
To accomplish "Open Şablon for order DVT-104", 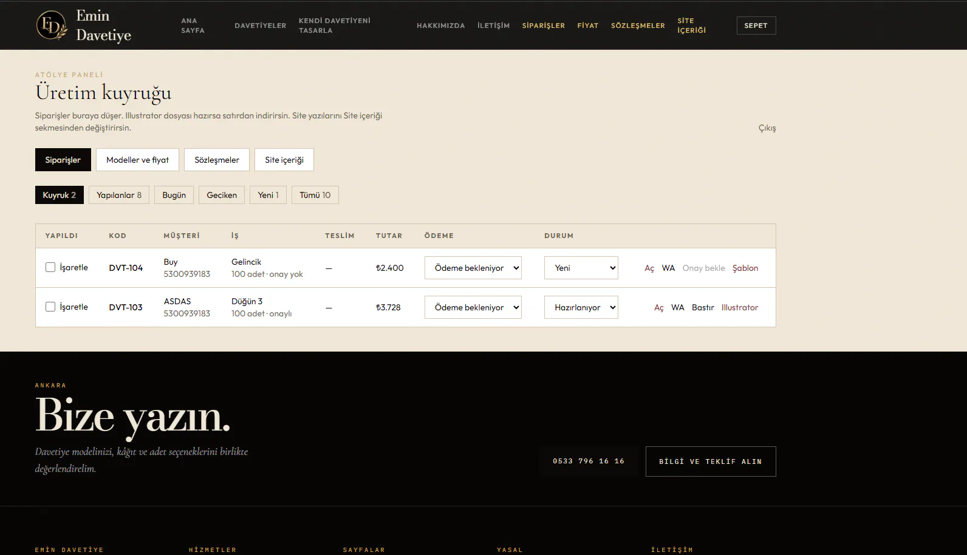I will point(745,268).
